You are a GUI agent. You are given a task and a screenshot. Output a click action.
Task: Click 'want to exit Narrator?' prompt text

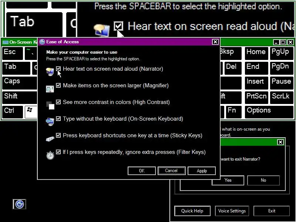click(240, 159)
